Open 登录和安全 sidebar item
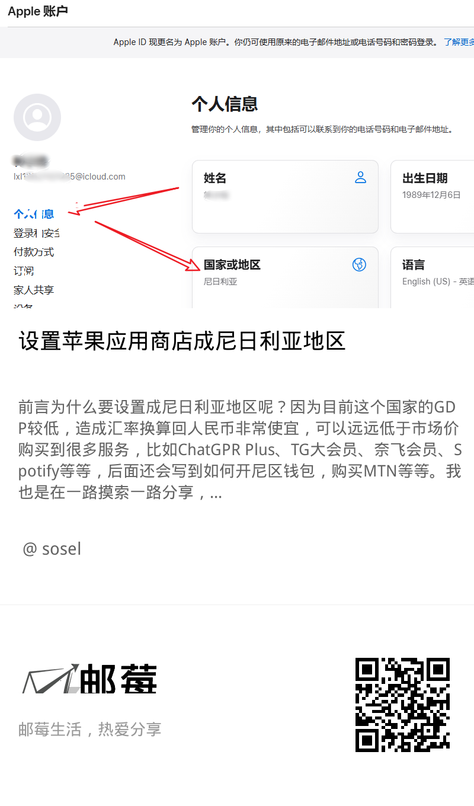 point(36,233)
